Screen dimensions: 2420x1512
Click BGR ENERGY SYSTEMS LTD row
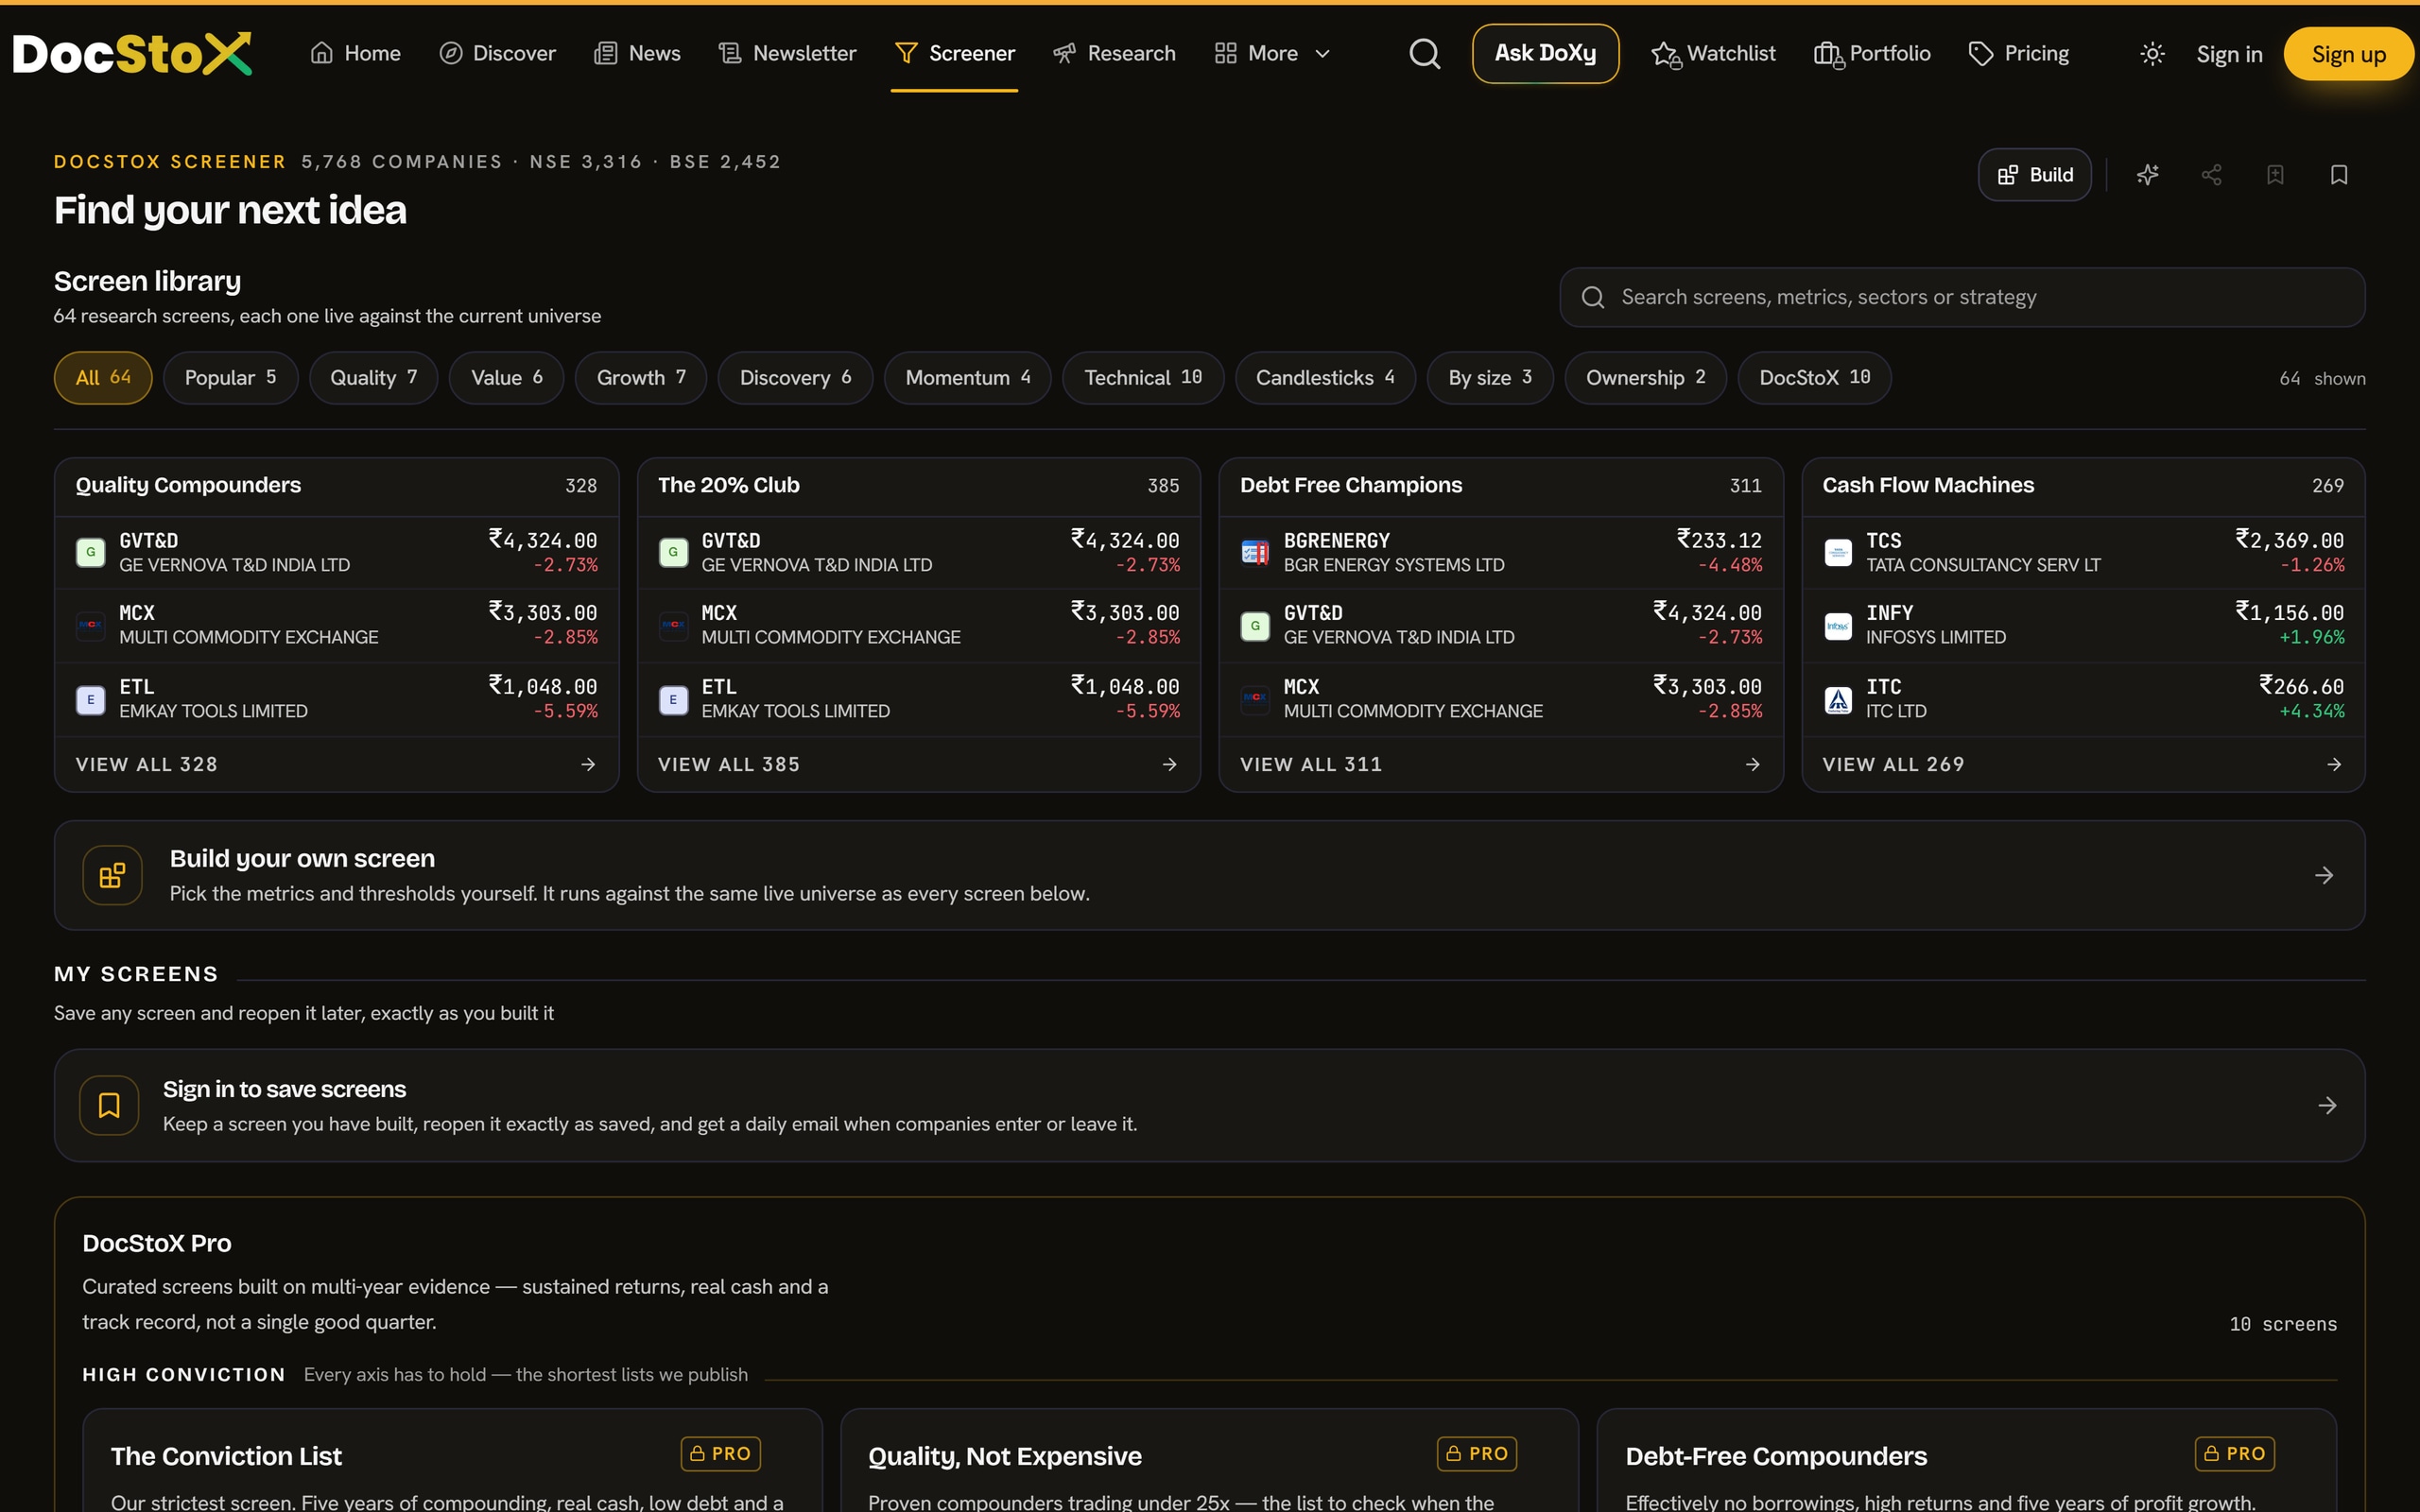pyautogui.click(x=1501, y=552)
